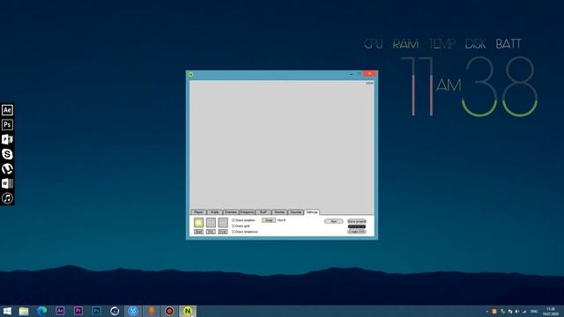Switch to the red record app in the taskbar
This screenshot has height=317, width=564.
click(x=169, y=311)
